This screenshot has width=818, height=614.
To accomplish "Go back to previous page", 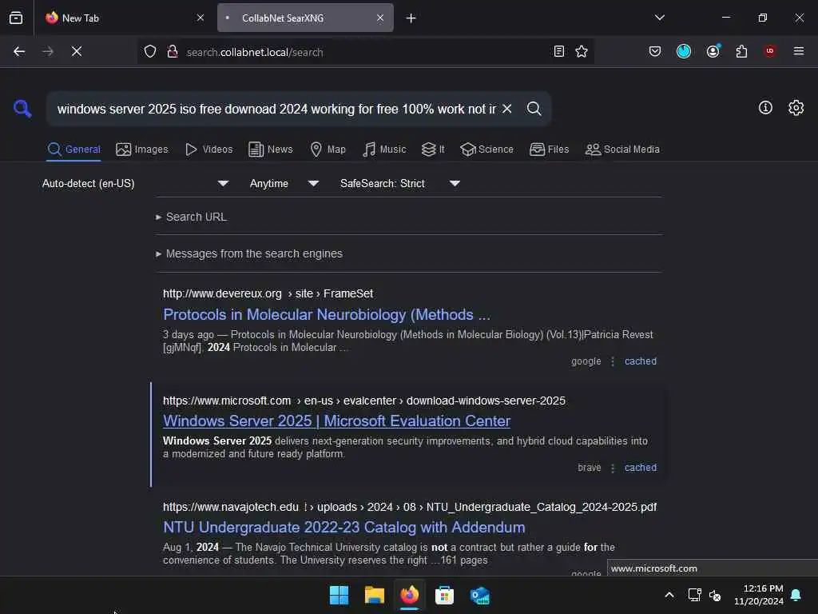I will [x=19, y=51].
